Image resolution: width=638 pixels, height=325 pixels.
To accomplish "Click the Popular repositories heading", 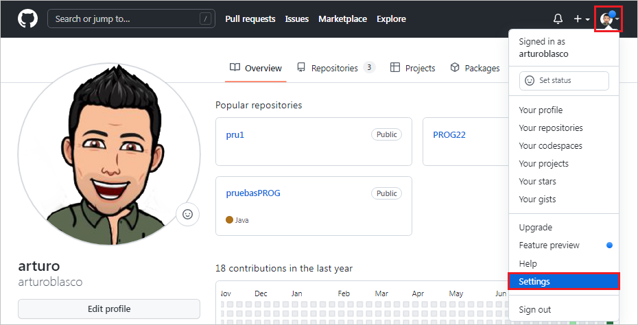I will click(x=259, y=106).
